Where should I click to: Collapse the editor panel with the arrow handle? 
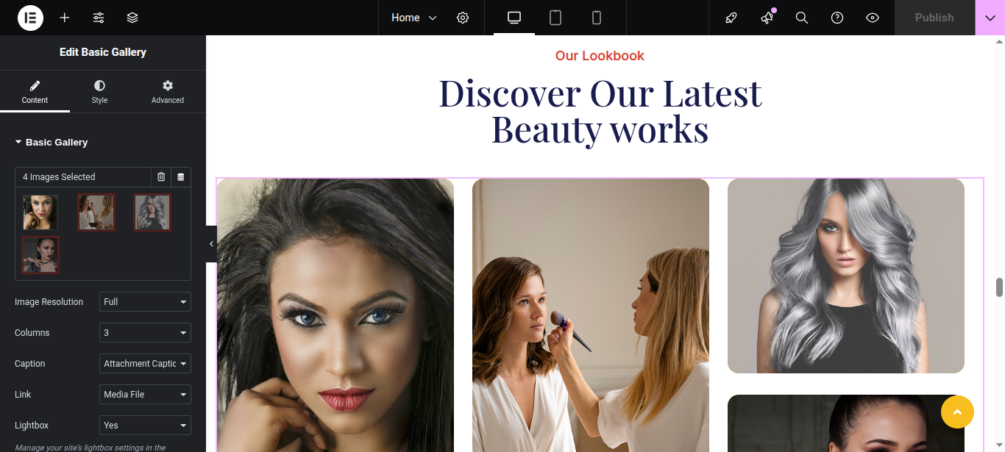point(211,244)
